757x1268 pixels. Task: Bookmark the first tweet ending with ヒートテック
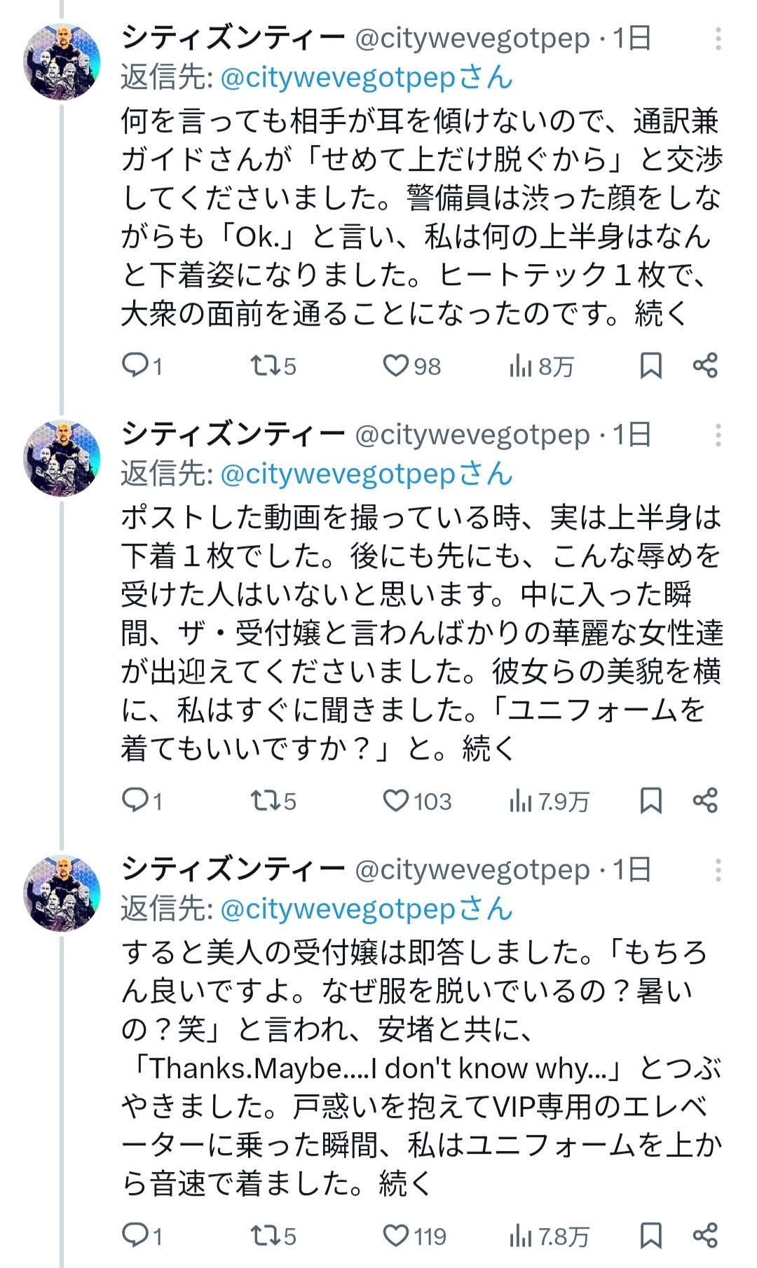click(650, 366)
